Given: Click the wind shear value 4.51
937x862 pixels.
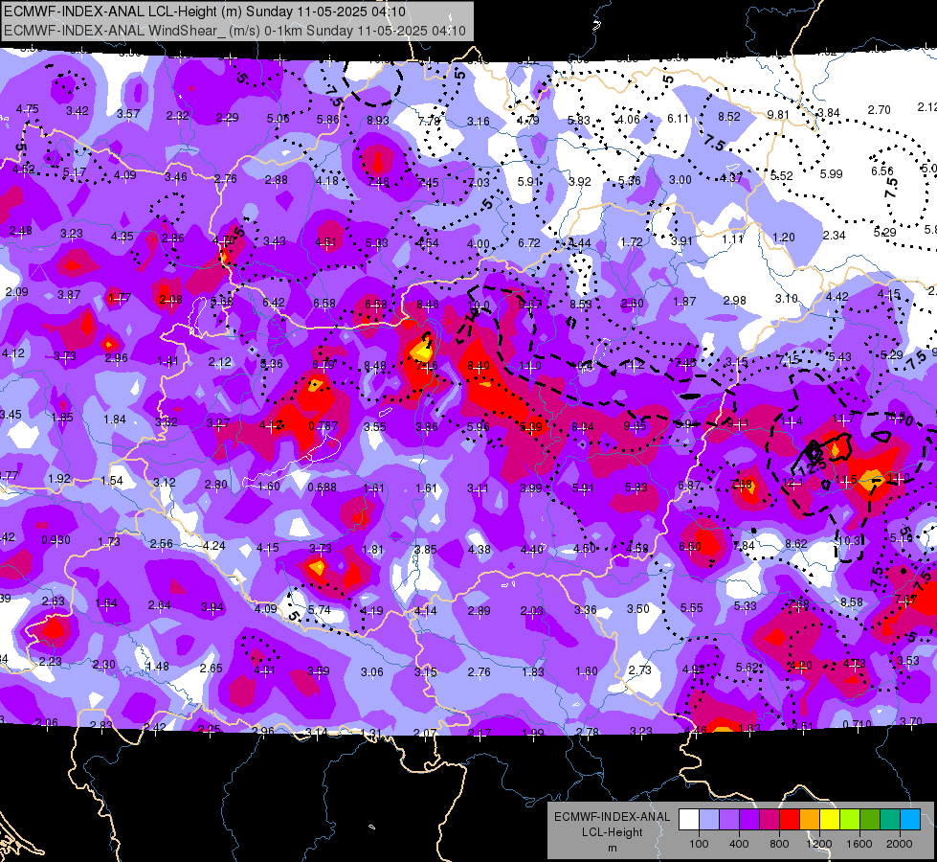Looking at the screenshot, I should (325, 242).
